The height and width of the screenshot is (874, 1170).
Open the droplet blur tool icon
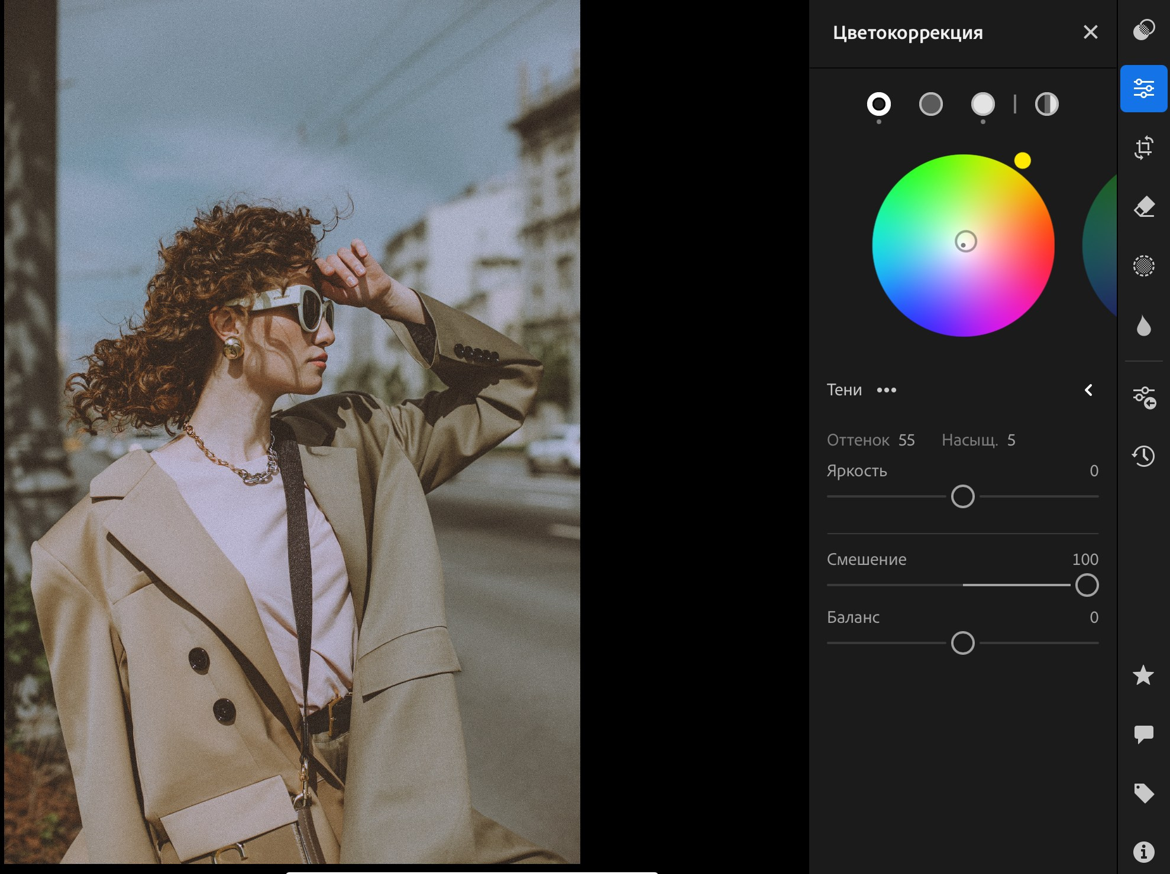pos(1143,326)
